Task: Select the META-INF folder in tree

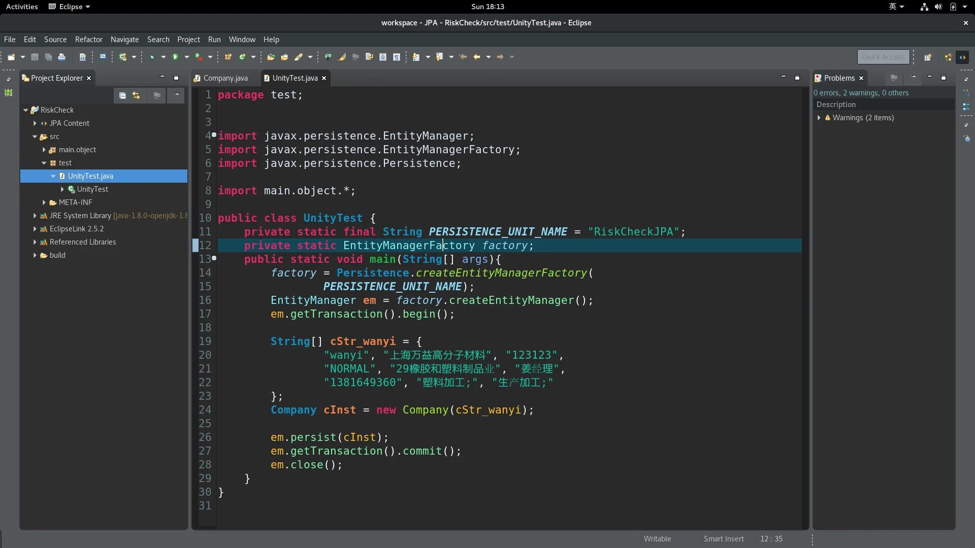Action: coord(75,202)
